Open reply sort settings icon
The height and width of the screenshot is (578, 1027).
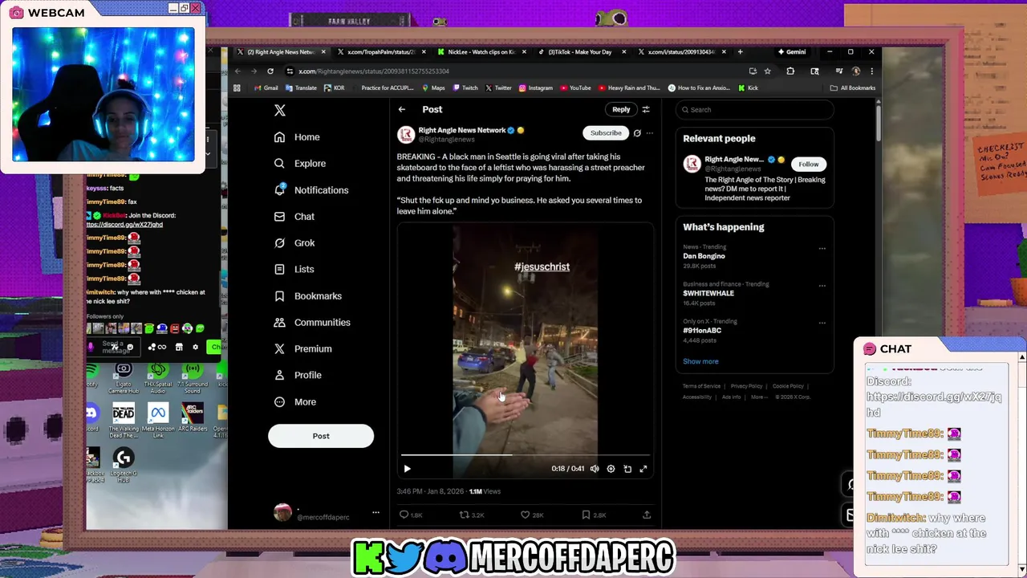tap(646, 109)
